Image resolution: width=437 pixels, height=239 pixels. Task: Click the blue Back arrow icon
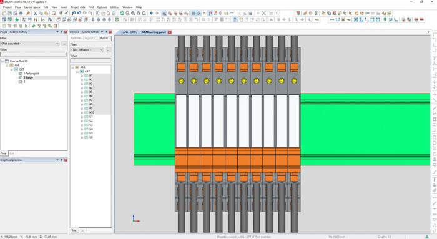pyautogui.click(x=151, y=13)
